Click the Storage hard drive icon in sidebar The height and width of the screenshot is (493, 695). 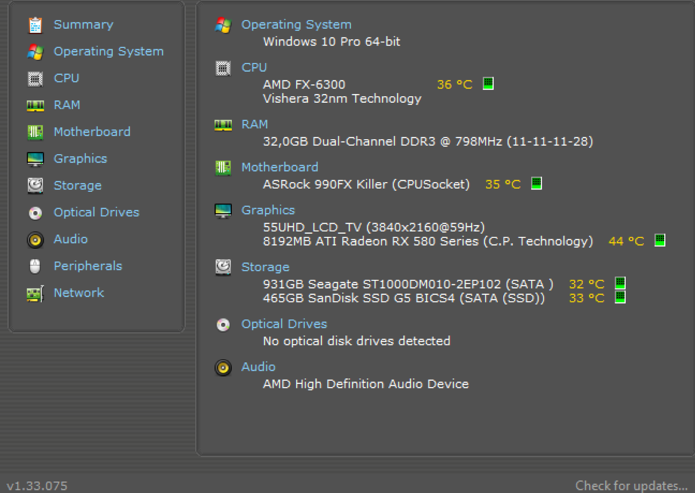tap(35, 186)
